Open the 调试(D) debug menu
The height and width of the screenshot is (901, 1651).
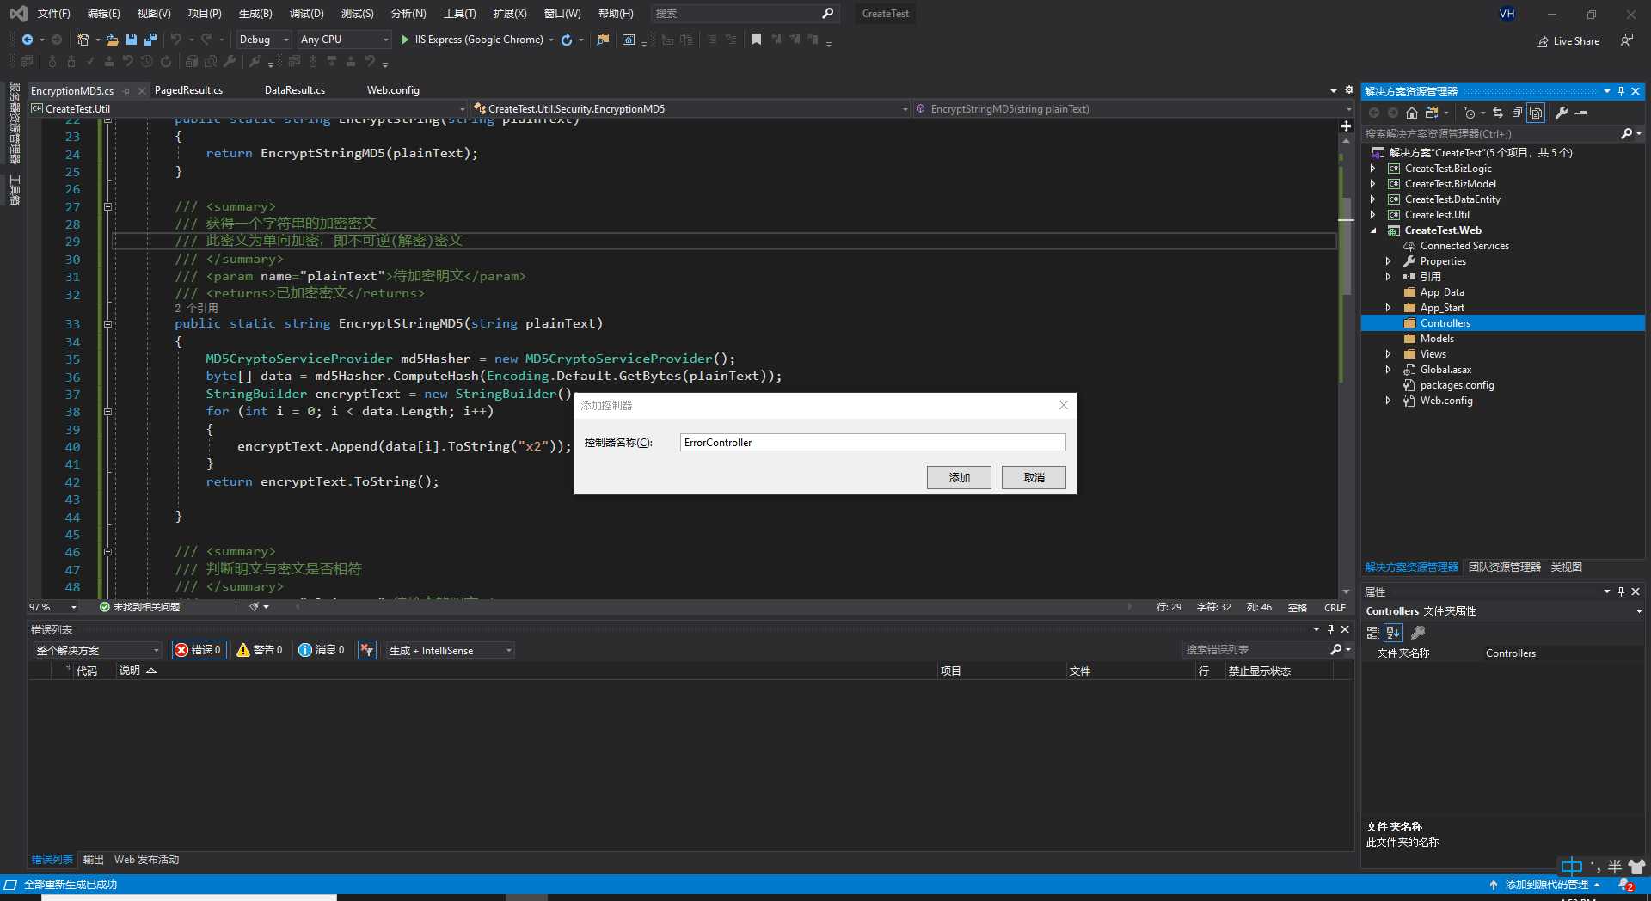[307, 14]
